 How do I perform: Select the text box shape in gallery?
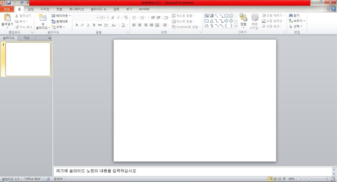tap(207, 16)
